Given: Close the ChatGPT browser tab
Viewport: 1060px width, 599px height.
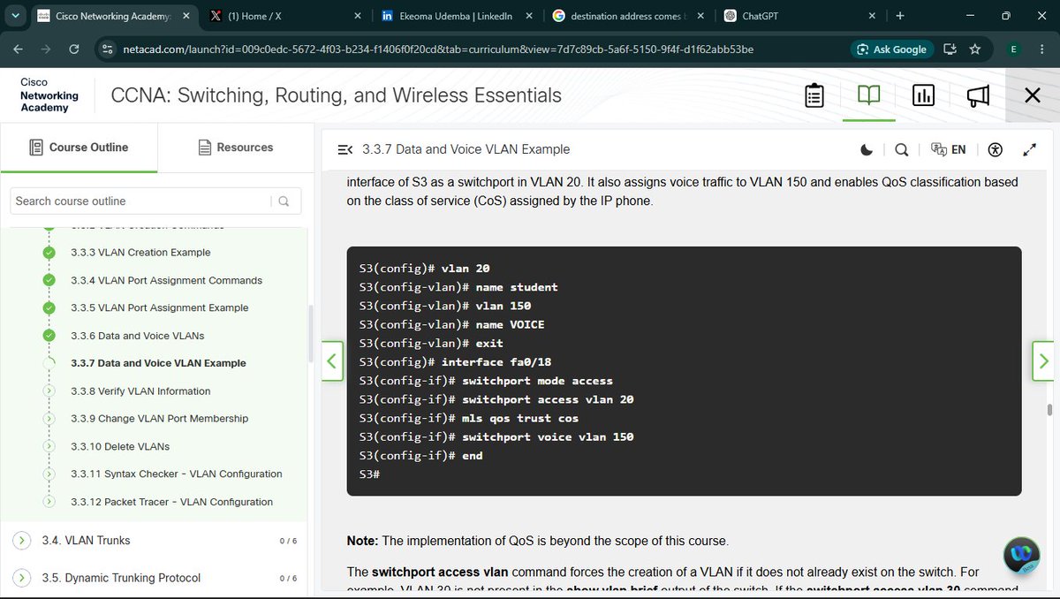Looking at the screenshot, I should click(x=872, y=16).
